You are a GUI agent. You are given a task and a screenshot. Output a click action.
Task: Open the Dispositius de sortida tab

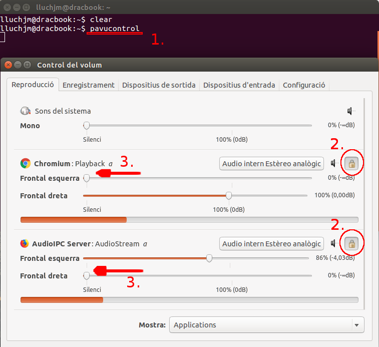click(x=159, y=85)
